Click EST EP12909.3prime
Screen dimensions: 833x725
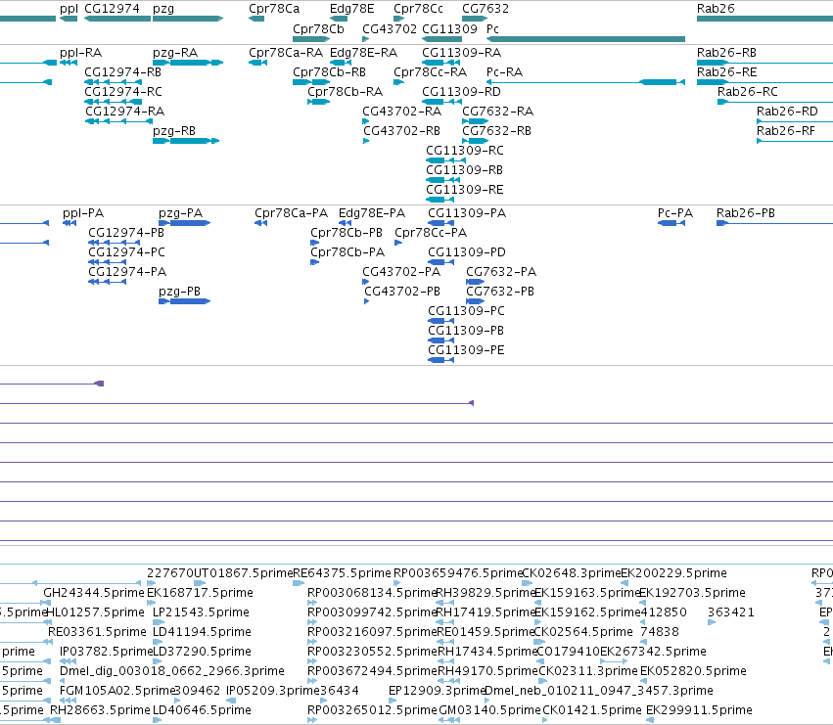click(x=437, y=691)
